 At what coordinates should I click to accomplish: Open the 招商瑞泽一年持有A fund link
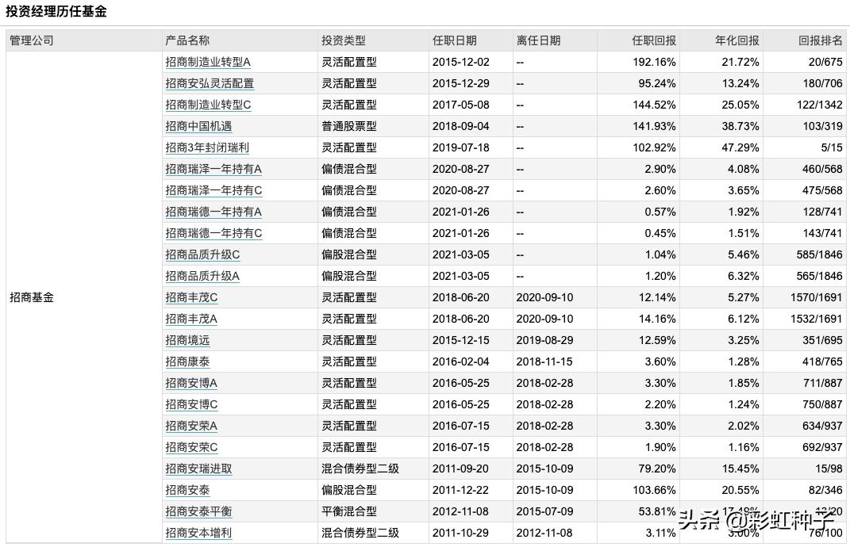pyautogui.click(x=213, y=169)
